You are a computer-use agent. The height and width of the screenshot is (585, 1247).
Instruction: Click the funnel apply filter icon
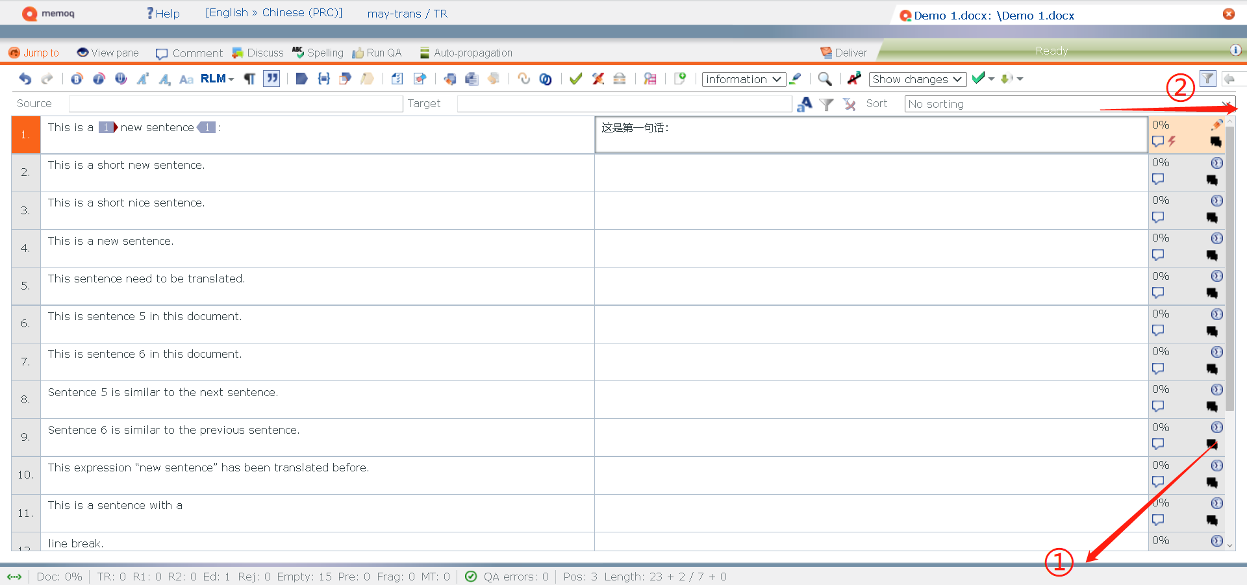[826, 104]
